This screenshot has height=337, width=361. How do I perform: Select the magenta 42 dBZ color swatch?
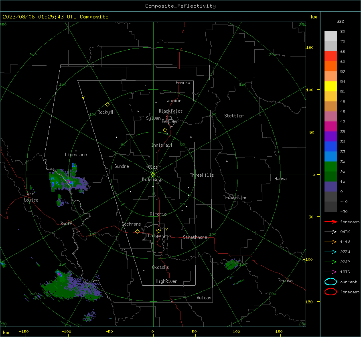(x=331, y=126)
